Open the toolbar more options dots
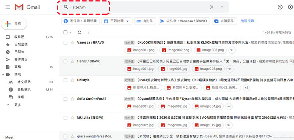294x140 pixels. 89,32
